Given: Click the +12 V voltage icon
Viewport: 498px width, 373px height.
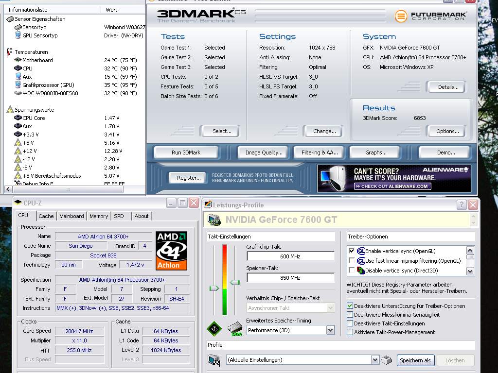Looking at the screenshot, I should pyautogui.click(x=18, y=151).
